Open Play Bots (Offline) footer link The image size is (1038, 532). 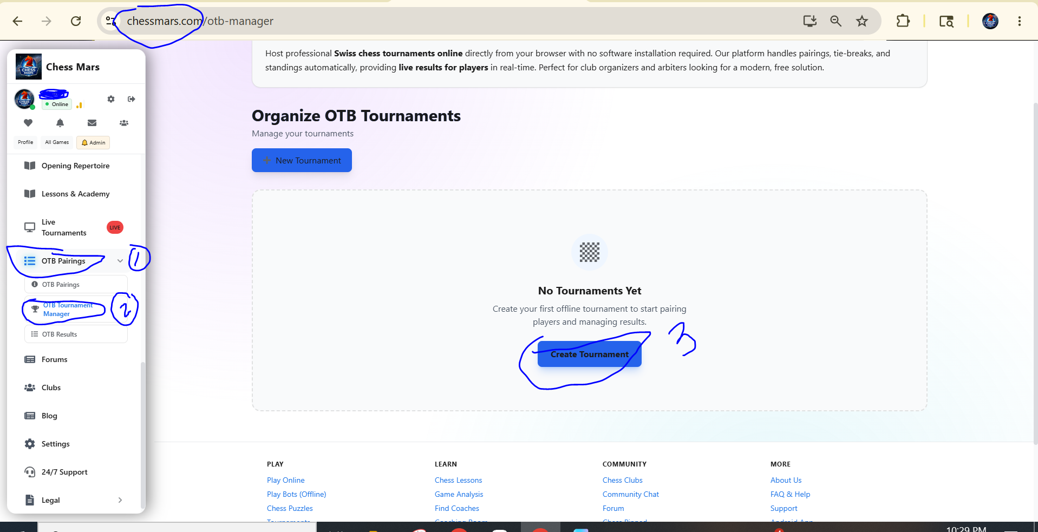[296, 494]
